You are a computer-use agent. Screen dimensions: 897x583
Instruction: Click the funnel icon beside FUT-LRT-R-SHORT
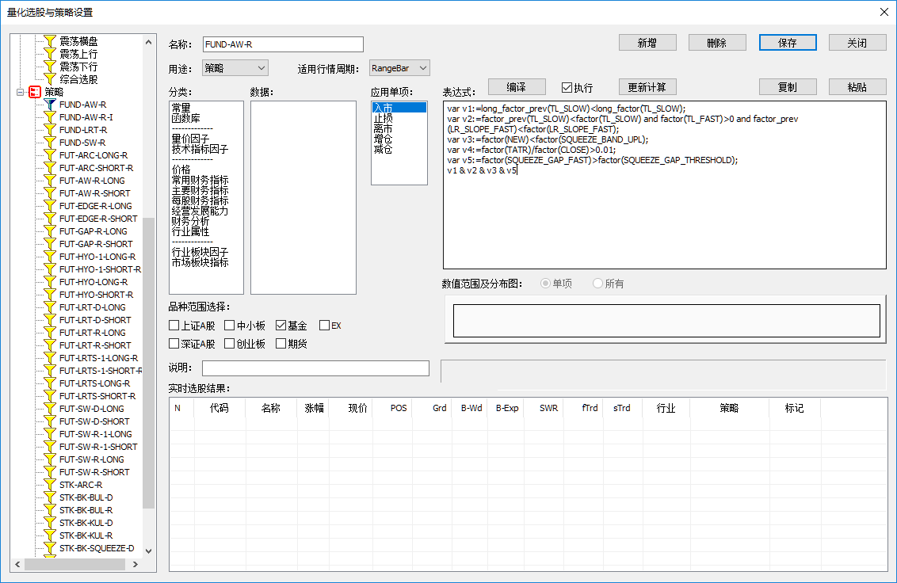pos(51,345)
